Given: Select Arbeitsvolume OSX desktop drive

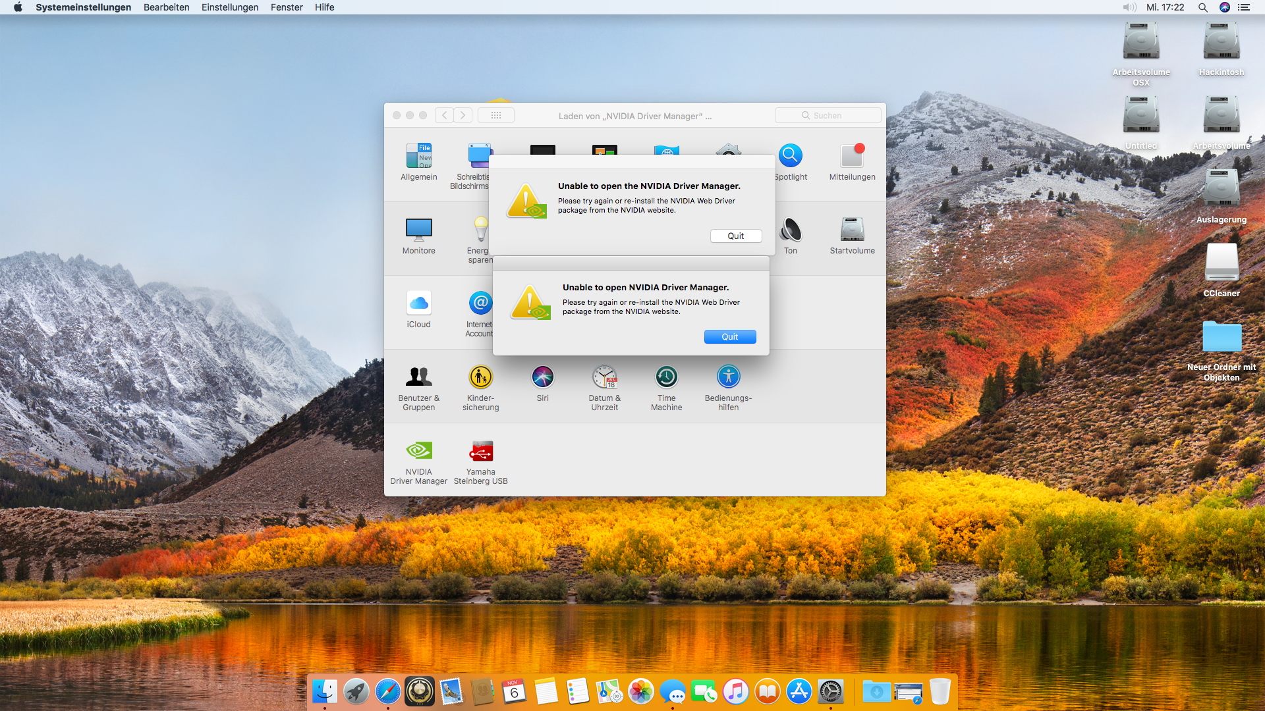Looking at the screenshot, I should 1141,55.
